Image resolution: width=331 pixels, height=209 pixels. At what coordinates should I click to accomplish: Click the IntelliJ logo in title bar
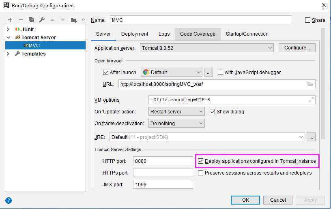click(6, 5)
